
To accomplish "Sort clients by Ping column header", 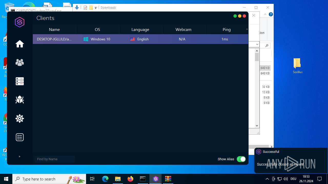I will (227, 30).
